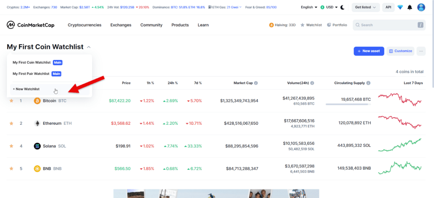
Task: Click the Solana coin logo
Action: tap(37, 146)
